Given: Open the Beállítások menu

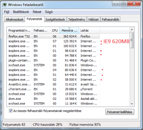Looking at the screenshot, I should tap(21, 12).
